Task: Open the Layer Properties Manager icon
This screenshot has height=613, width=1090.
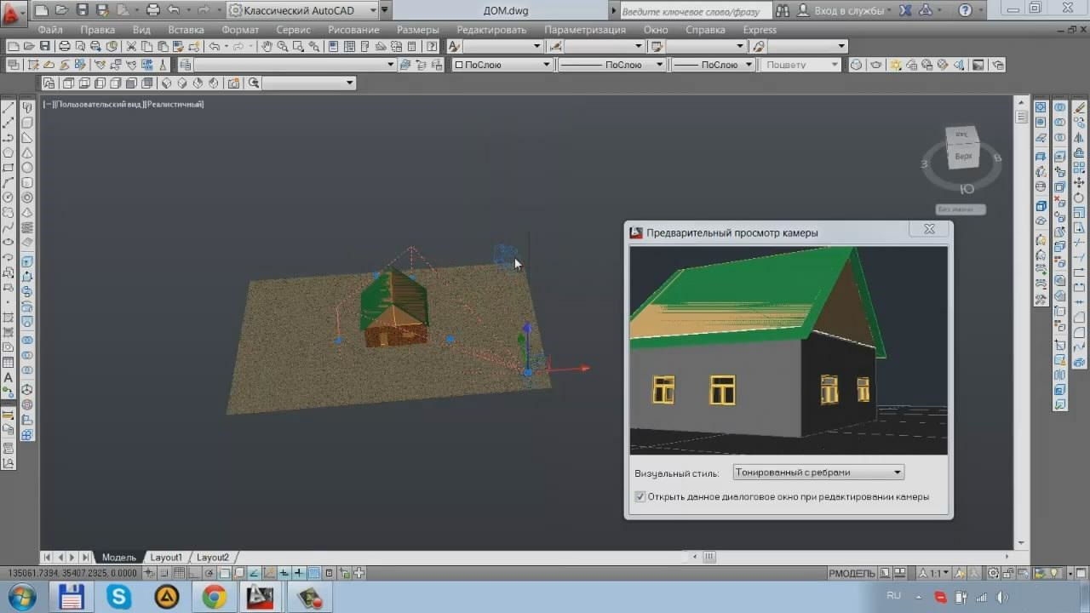Action: click(x=185, y=65)
